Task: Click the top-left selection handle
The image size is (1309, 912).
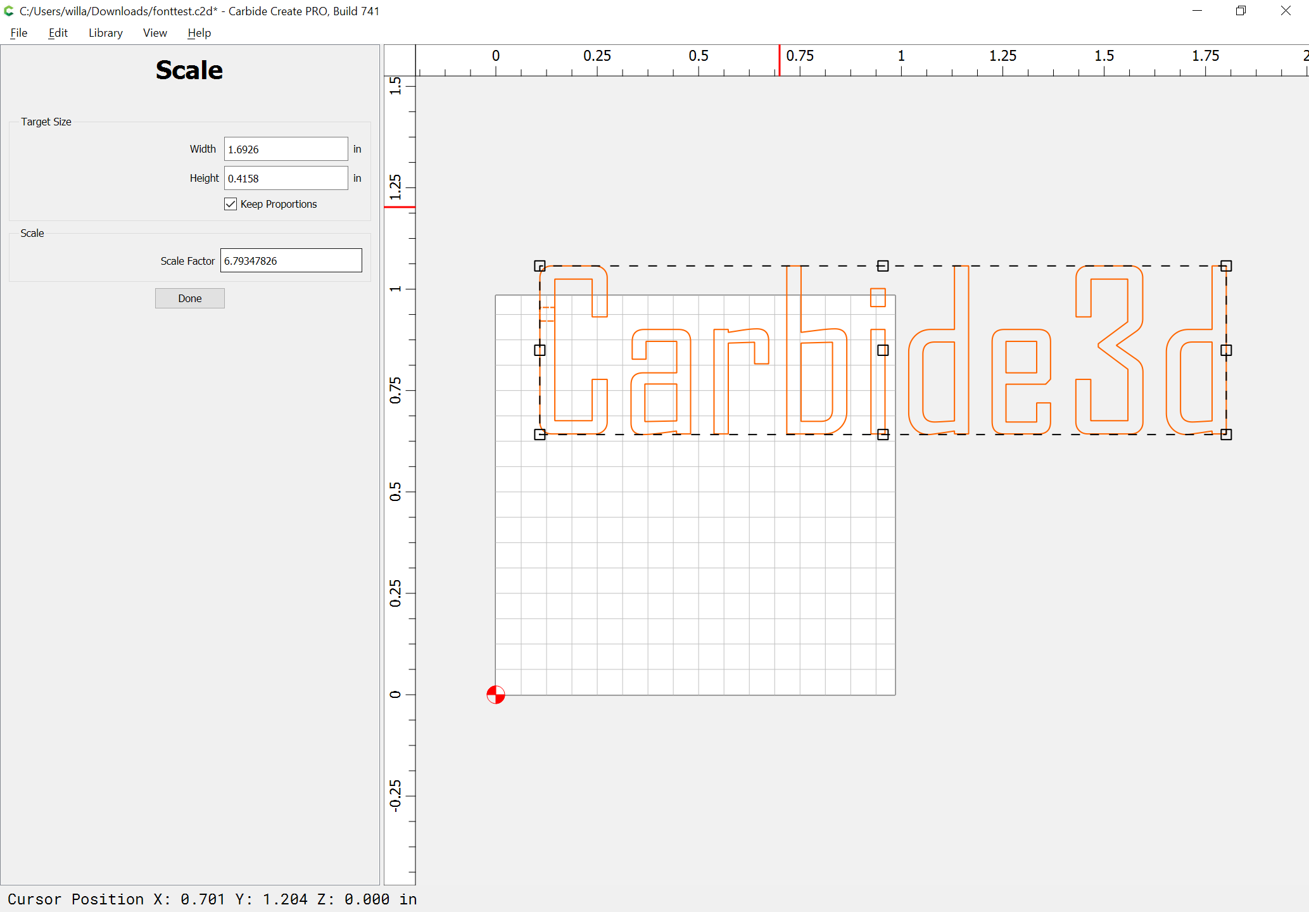Action: point(540,266)
